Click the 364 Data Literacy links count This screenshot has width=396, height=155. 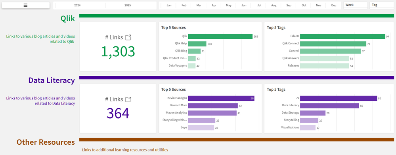pos(118,113)
